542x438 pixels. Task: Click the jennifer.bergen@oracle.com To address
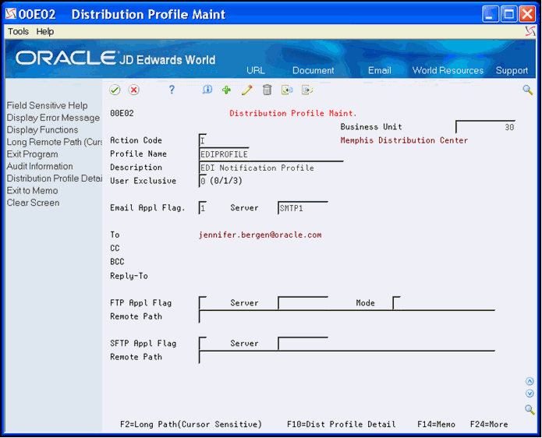(260, 235)
